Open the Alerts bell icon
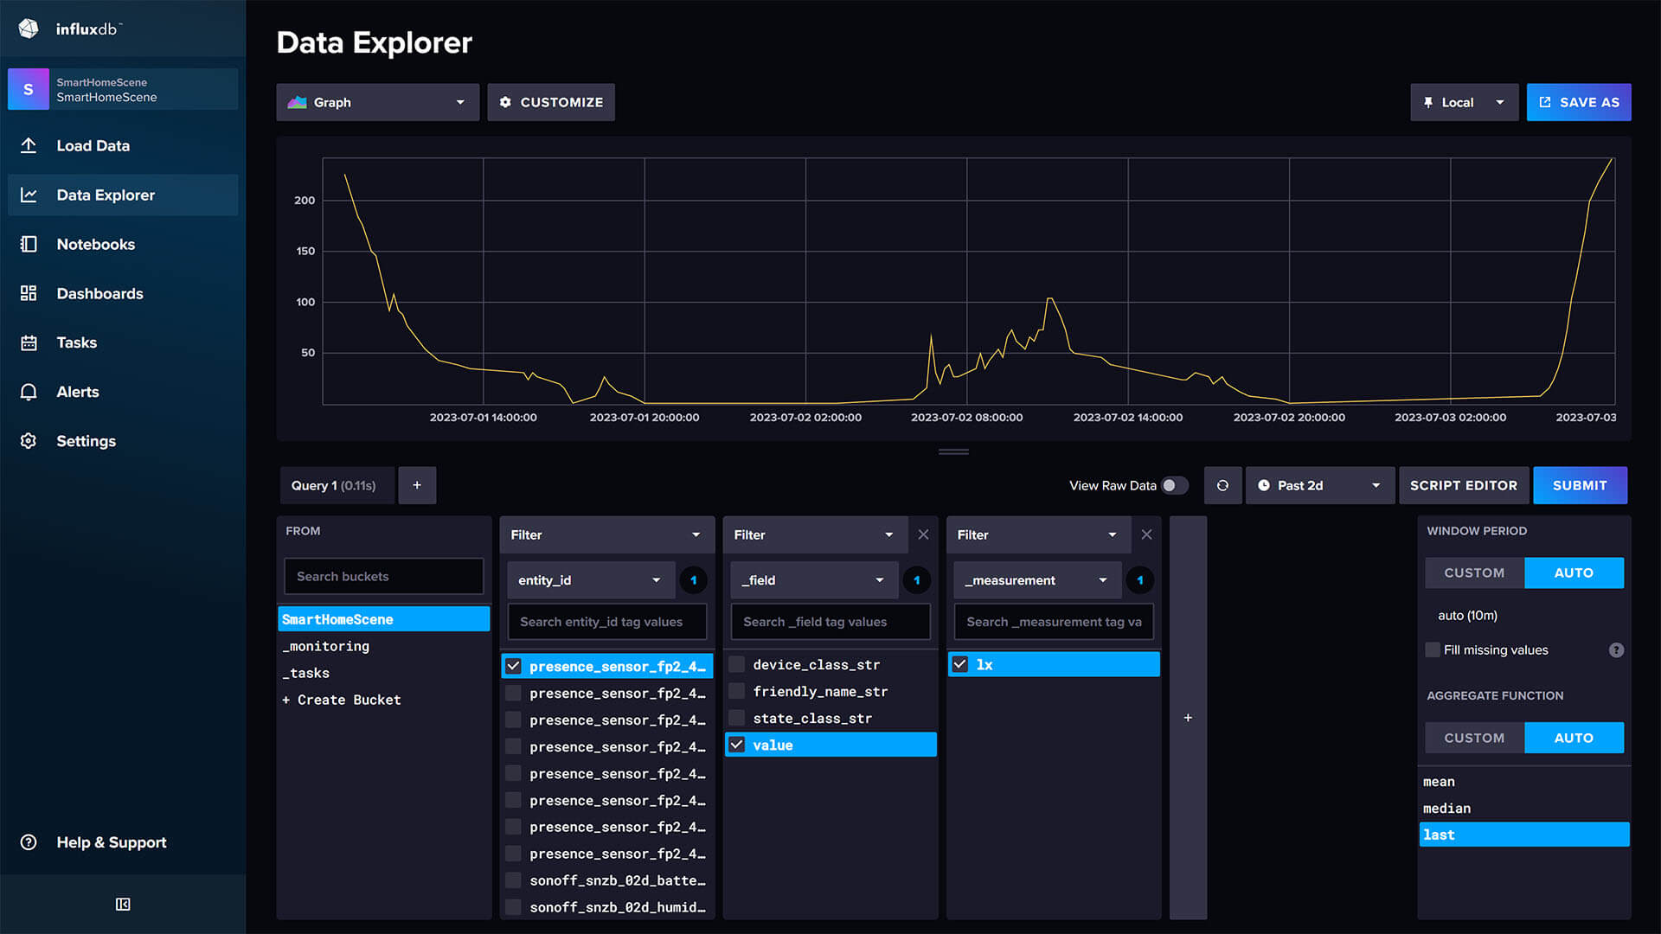Screen dimensions: 1661x934 tap(29, 392)
